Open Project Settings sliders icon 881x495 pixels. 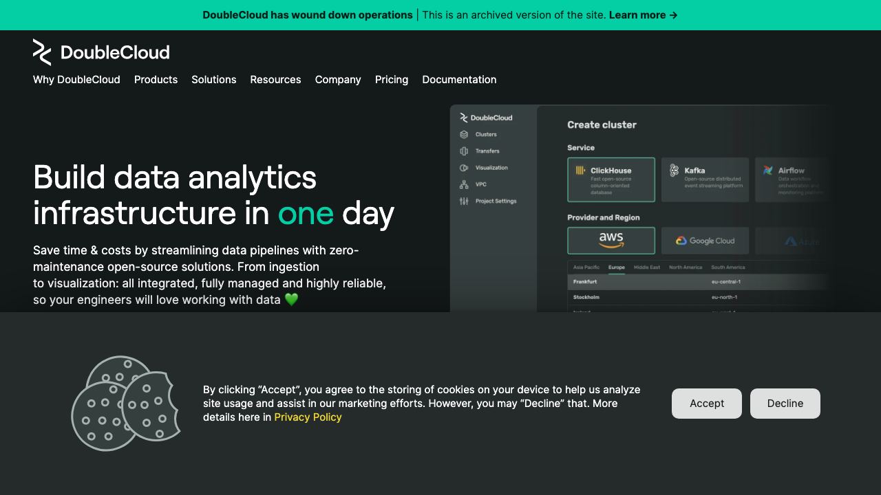point(464,201)
